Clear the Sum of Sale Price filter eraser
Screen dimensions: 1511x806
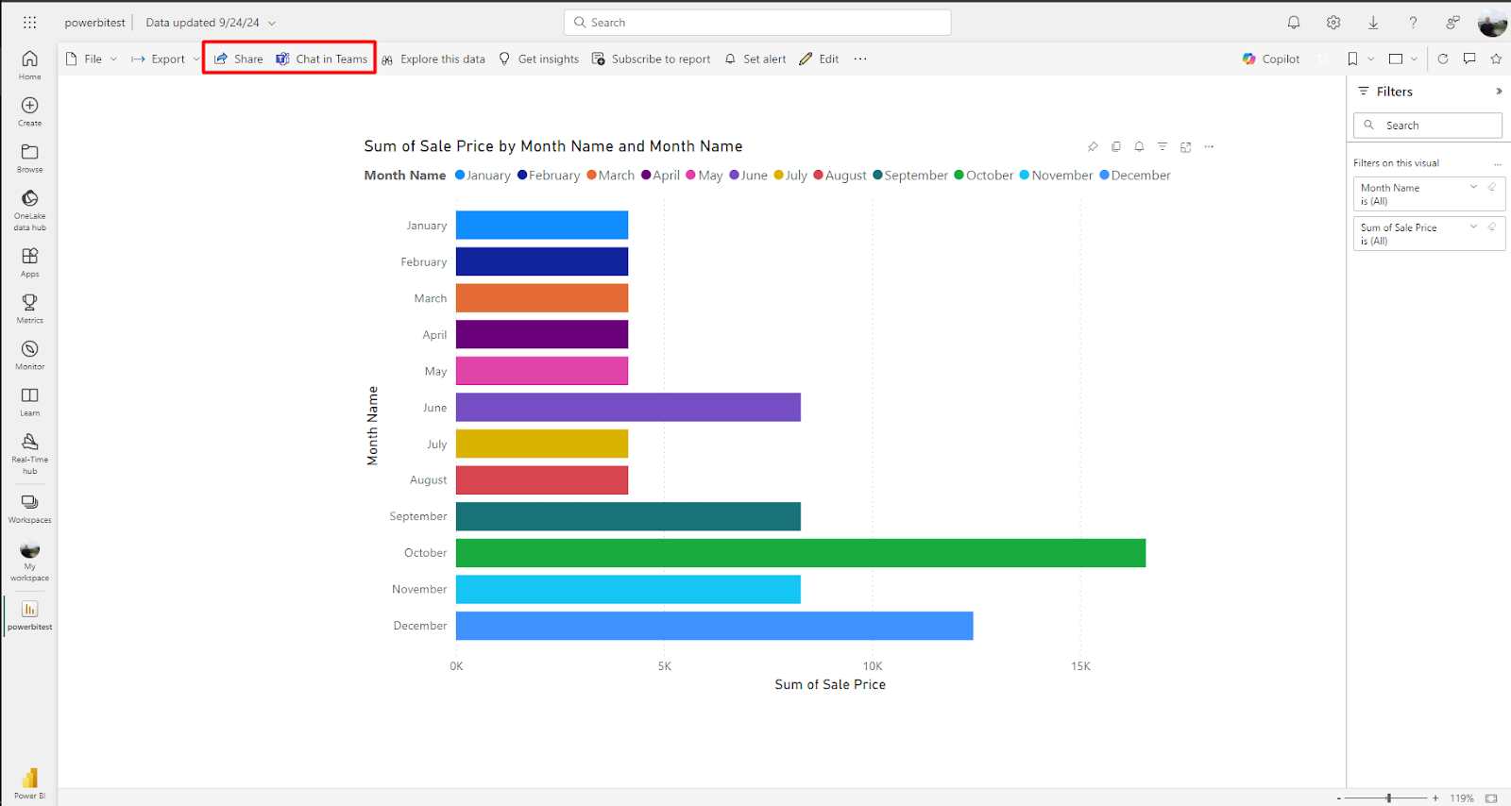pyautogui.click(x=1492, y=227)
